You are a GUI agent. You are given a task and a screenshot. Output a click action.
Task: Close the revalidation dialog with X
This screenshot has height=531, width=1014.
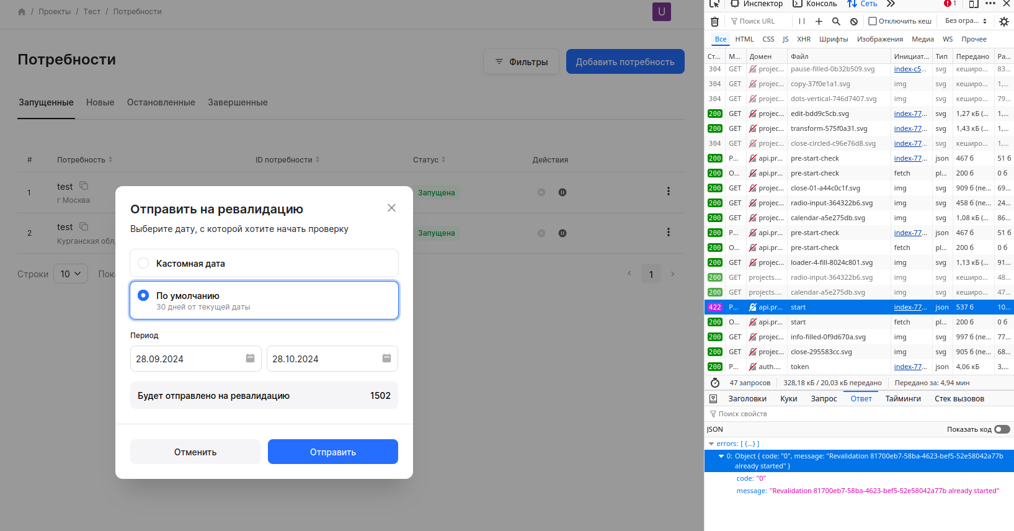[x=391, y=208]
